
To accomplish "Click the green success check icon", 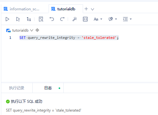I will click(8, 102).
